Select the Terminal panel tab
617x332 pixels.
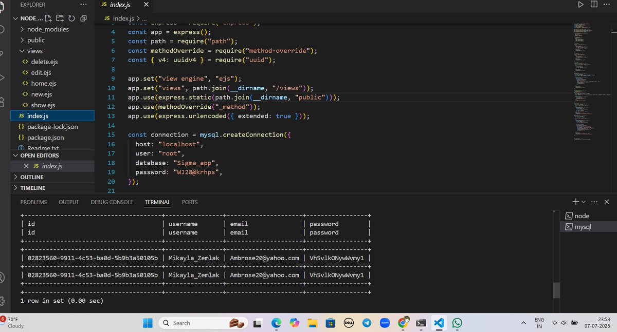tap(157, 202)
